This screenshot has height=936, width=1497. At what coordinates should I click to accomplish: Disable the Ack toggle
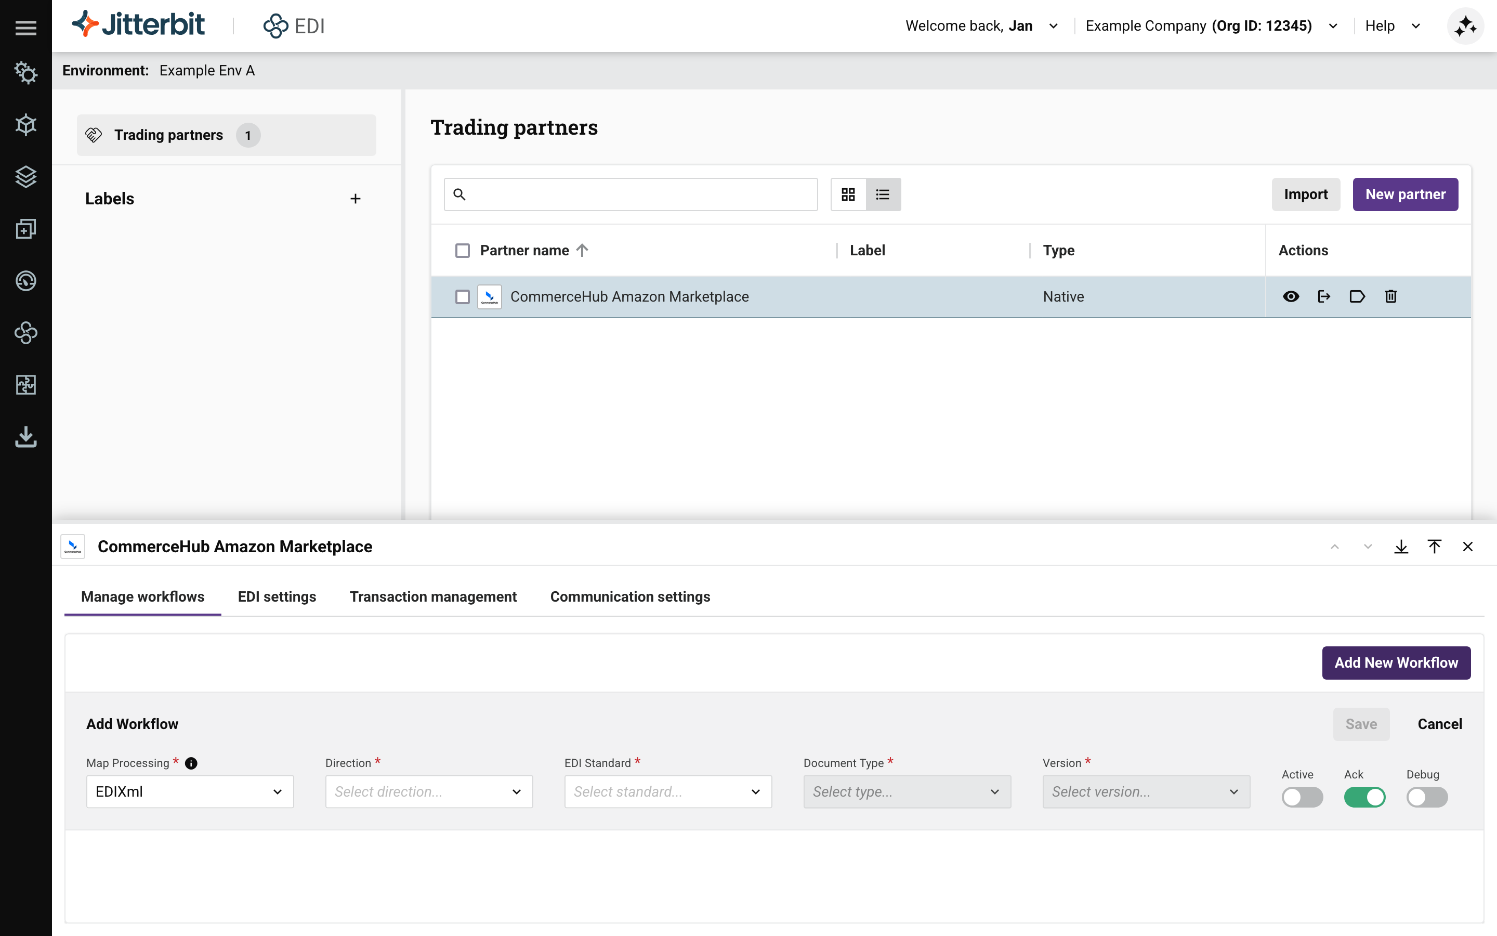click(x=1365, y=797)
